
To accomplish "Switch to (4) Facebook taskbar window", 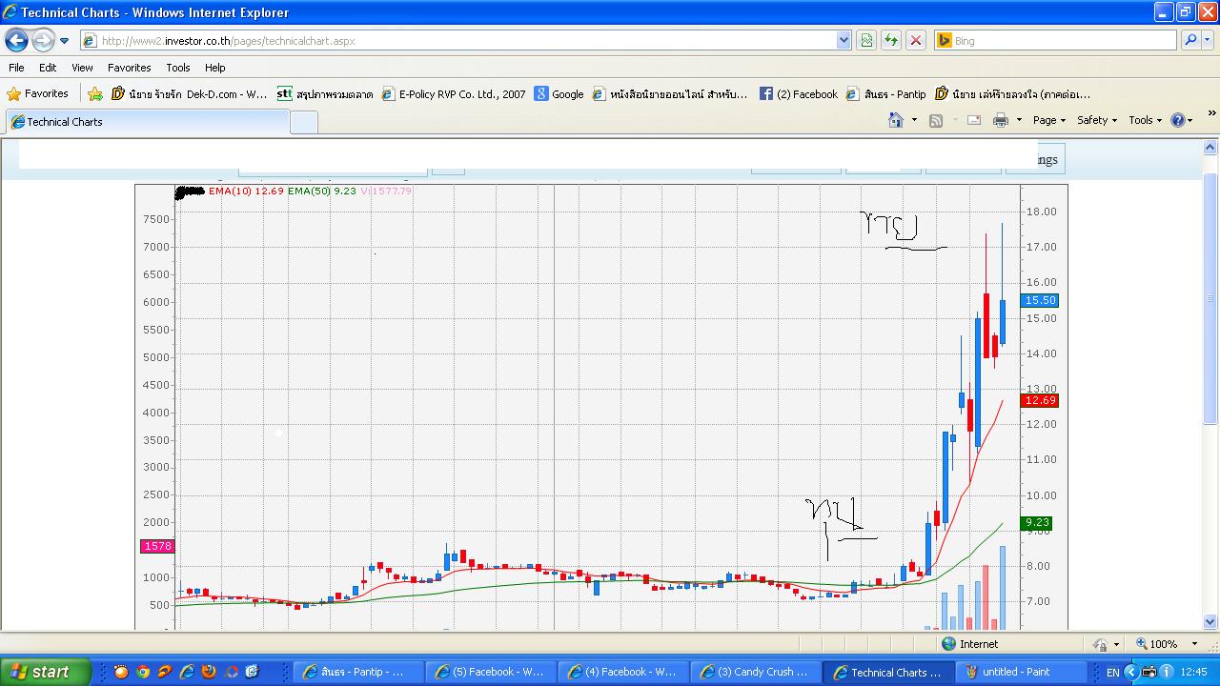I will point(622,672).
